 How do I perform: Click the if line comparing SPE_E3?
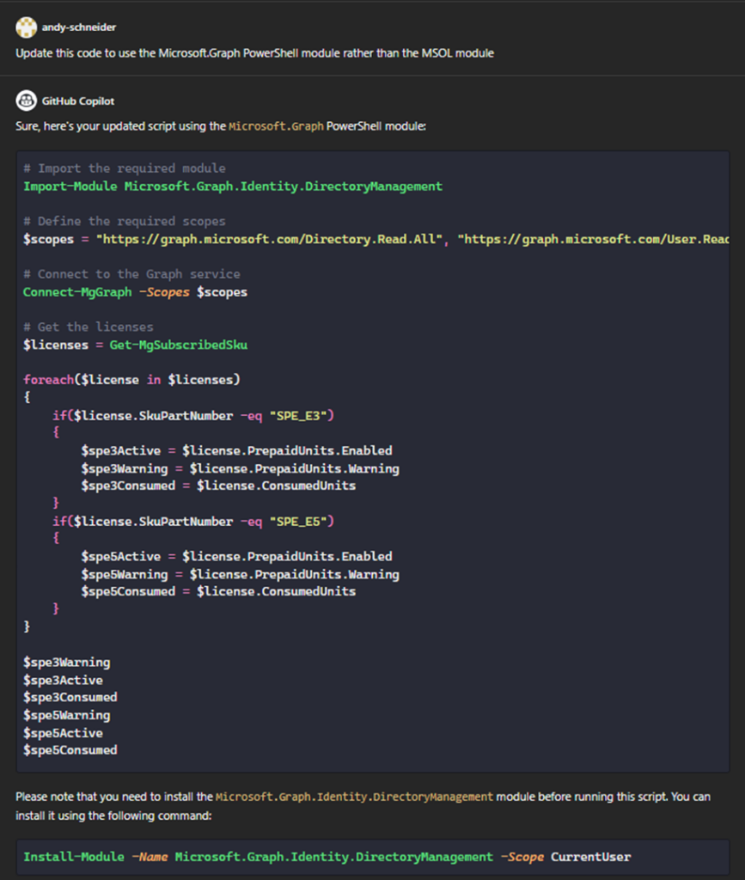click(x=193, y=415)
